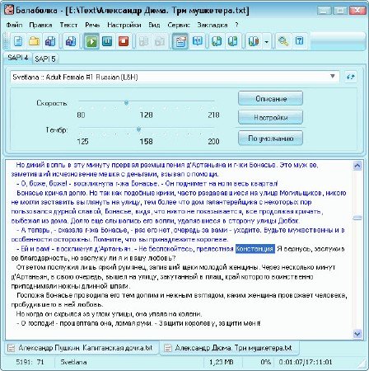Image resolution: width=369 pixels, height=371 pixels.
Task: Open help with question mark toolbar icon
Action: (299, 41)
